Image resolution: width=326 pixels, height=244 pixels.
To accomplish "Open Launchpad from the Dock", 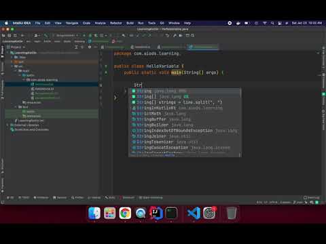I will tap(109, 213).
